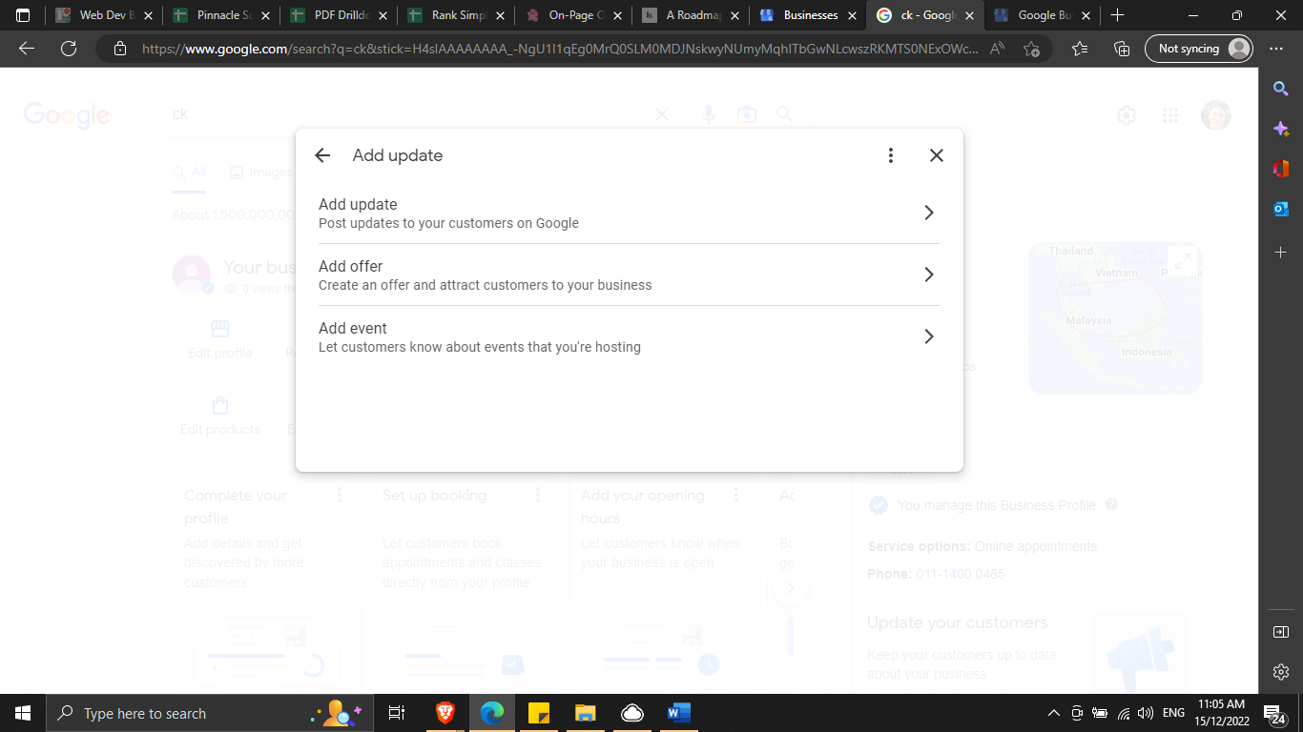Click the back arrow in Add update dialog
The width and height of the screenshot is (1303, 732).
point(322,155)
